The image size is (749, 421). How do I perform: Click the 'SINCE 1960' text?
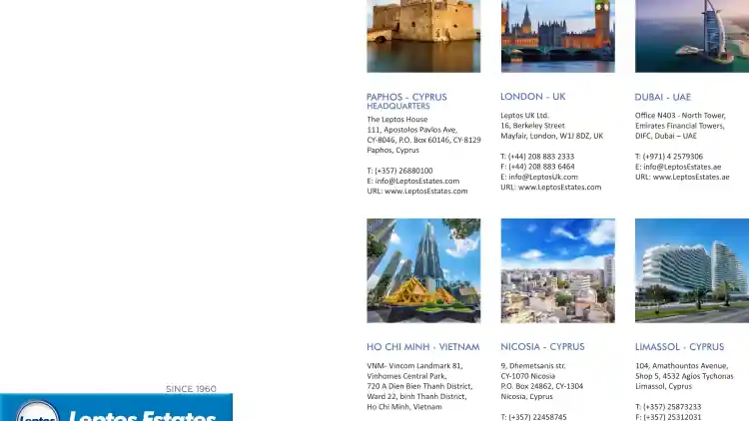click(191, 389)
